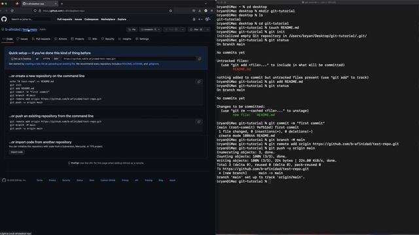This screenshot has height=235, width=419.
Task: Select the Wiki repository tab
Action: pyautogui.click(x=93, y=39)
